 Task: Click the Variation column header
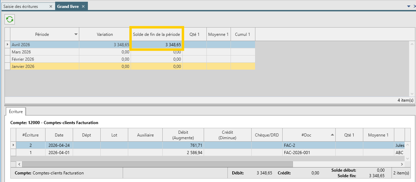coord(105,34)
